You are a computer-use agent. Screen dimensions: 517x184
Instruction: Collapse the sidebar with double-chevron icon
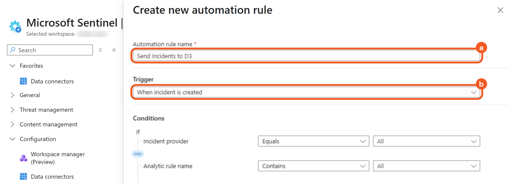point(114,50)
